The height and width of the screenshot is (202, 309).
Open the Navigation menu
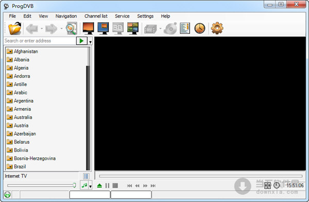pyautogui.click(x=66, y=16)
